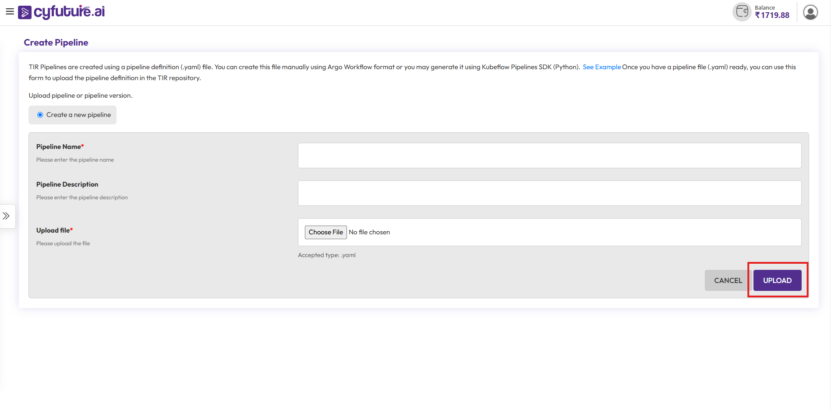The height and width of the screenshot is (410, 831).
Task: Click the cyfuture.ai logo icon
Action: [x=25, y=13]
